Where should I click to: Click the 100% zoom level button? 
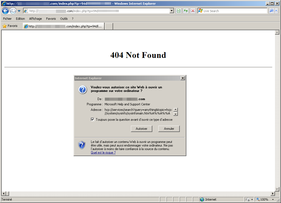[x=262, y=199]
